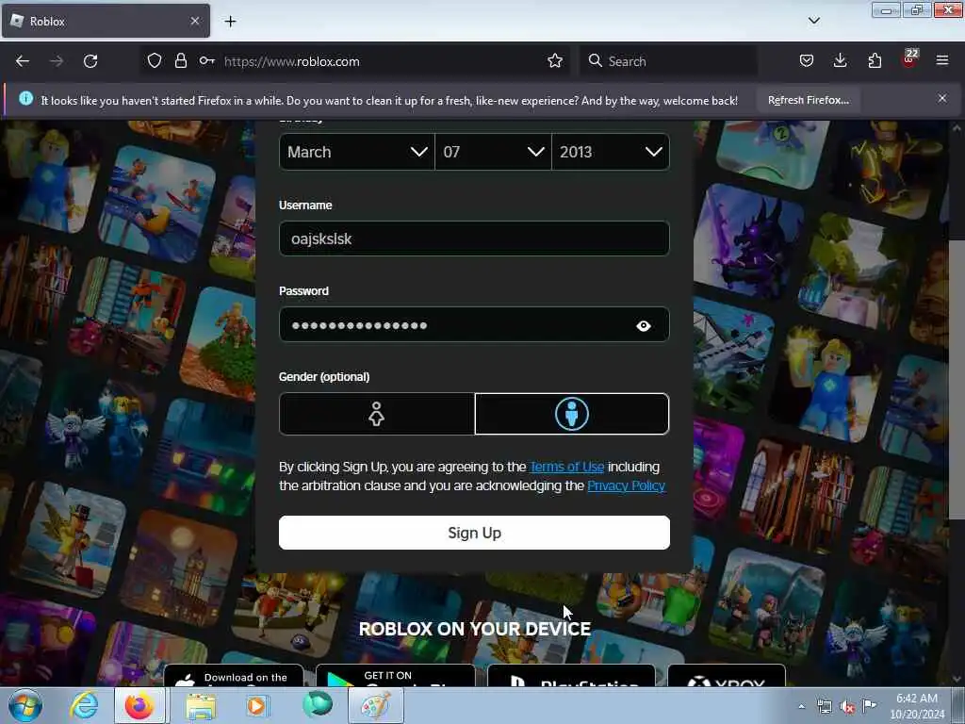The width and height of the screenshot is (965, 724).
Task: Launch Internet Explorer from taskbar
Action: click(x=84, y=705)
